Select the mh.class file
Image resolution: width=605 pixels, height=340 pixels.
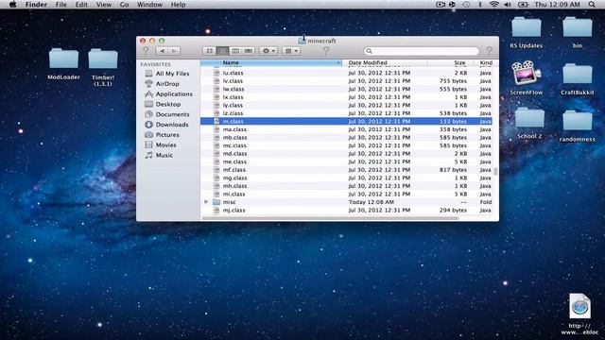[346, 186]
